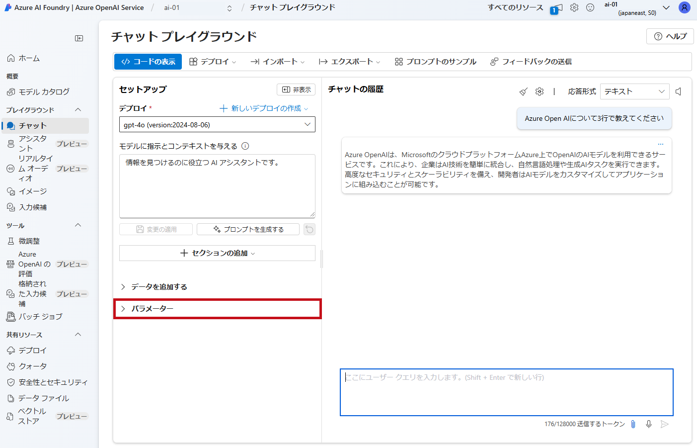The image size is (697, 448).
Task: Collapse 共有リソース sidebar section
Action: 78,335
